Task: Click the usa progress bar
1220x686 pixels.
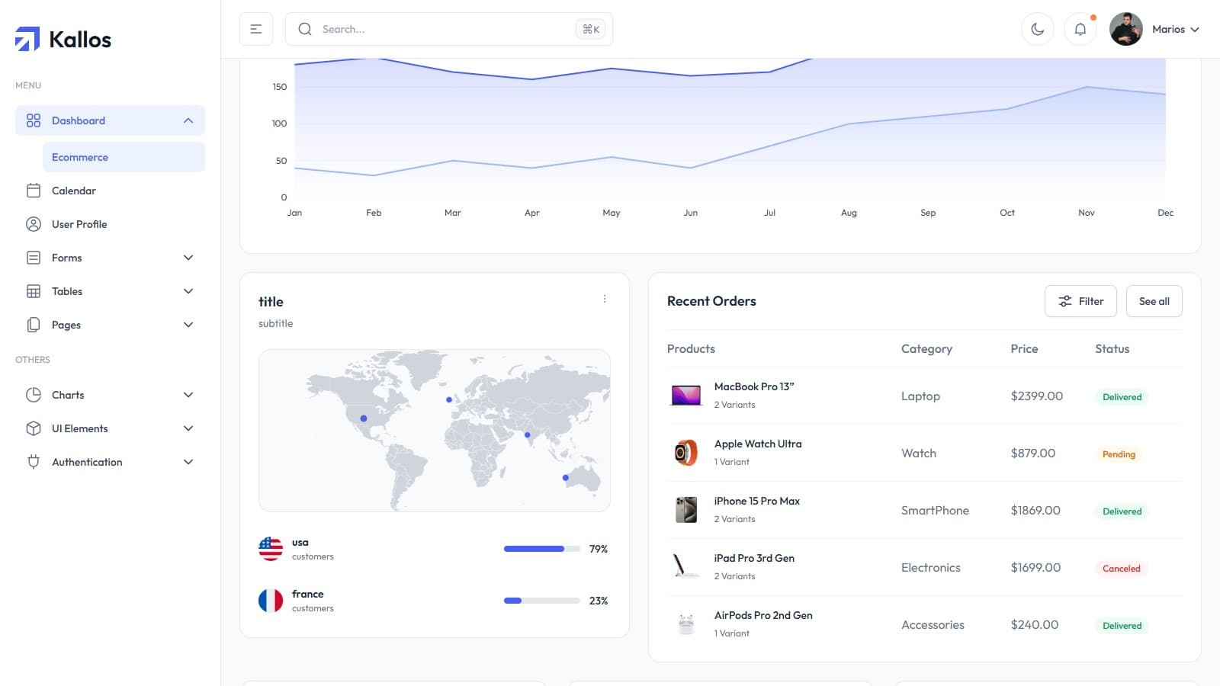Action: (541, 549)
